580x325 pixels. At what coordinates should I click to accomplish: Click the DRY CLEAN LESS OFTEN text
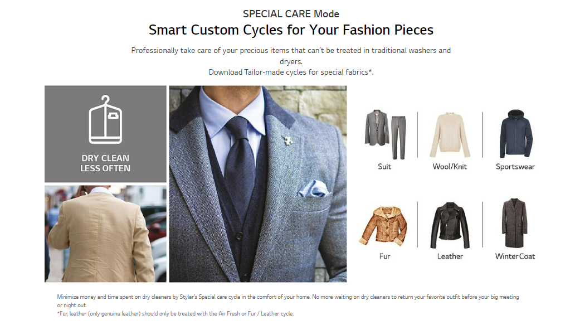click(x=105, y=163)
